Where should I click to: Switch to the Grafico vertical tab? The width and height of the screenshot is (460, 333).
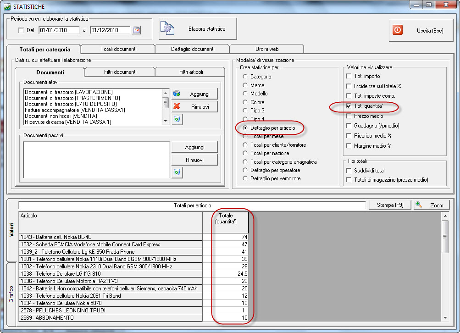11,294
